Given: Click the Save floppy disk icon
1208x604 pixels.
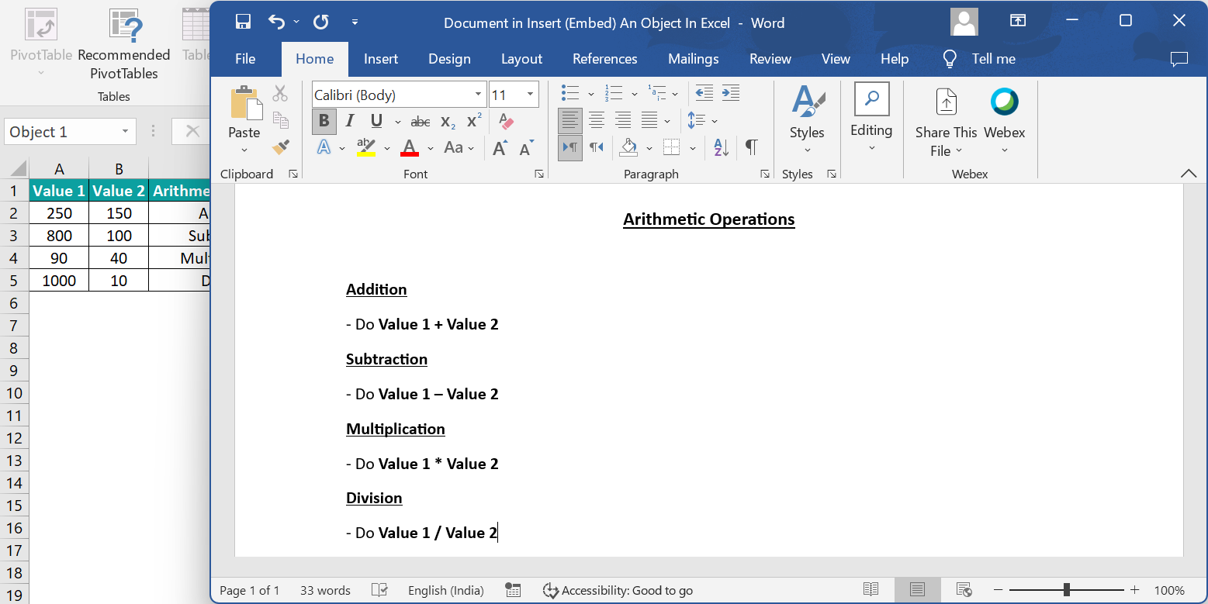Looking at the screenshot, I should click(243, 22).
